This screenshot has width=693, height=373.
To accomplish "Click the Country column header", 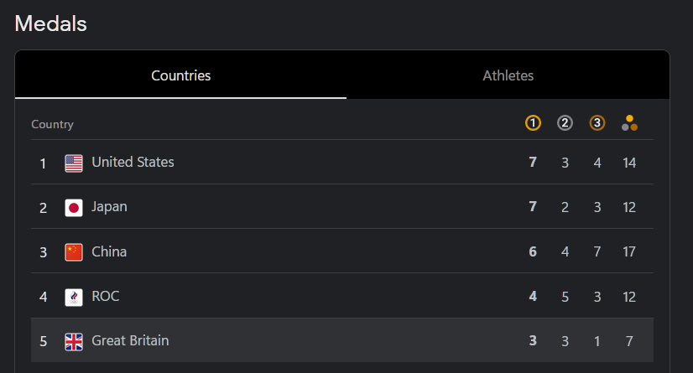I will coord(52,125).
